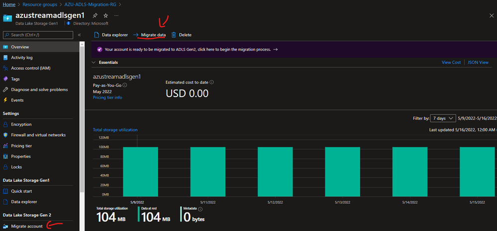The height and width of the screenshot is (231, 497).
Task: Click the Locks padlock icon
Action: pos(5,167)
